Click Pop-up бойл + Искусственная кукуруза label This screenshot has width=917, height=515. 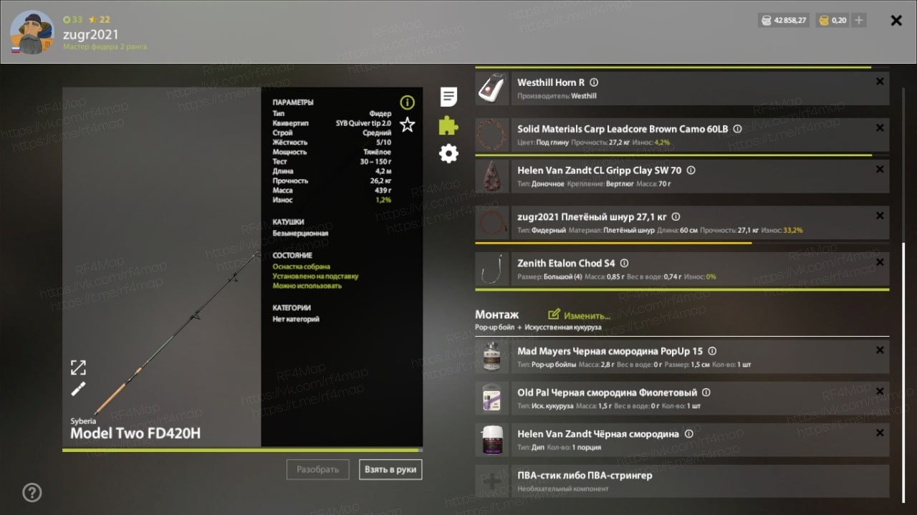point(538,327)
